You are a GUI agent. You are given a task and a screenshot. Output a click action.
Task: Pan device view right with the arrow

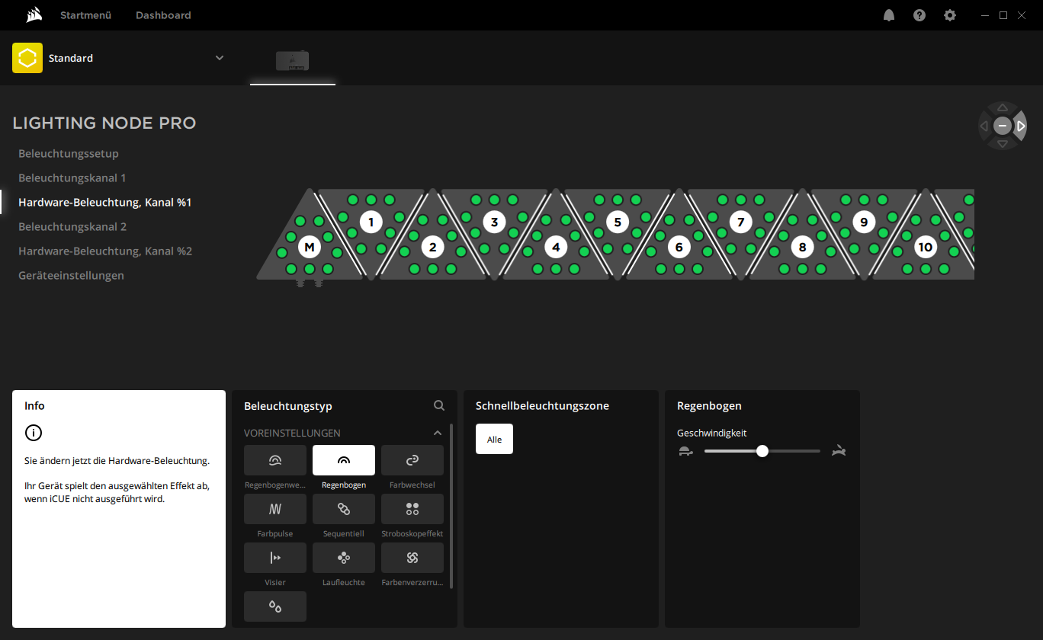point(1021,126)
